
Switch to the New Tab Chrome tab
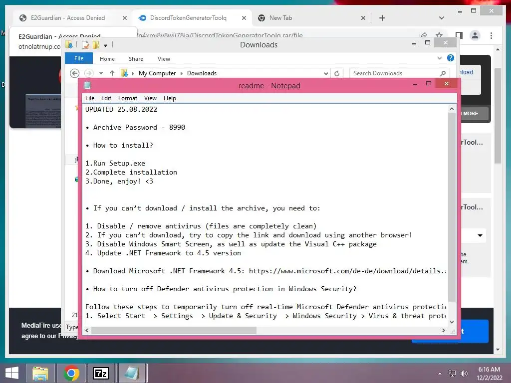[280, 18]
